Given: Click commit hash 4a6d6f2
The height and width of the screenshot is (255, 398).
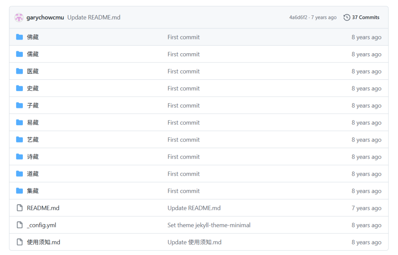Looking at the screenshot, I should [298, 18].
